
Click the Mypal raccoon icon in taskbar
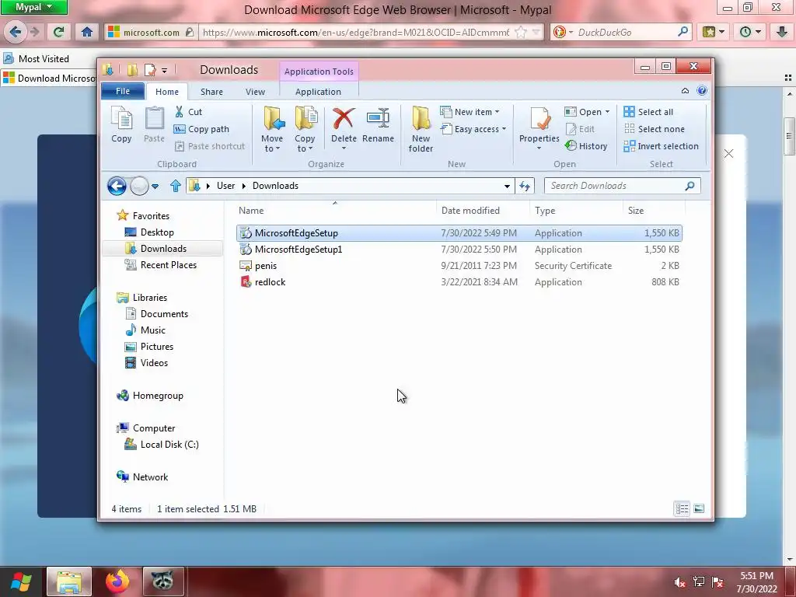(x=162, y=581)
